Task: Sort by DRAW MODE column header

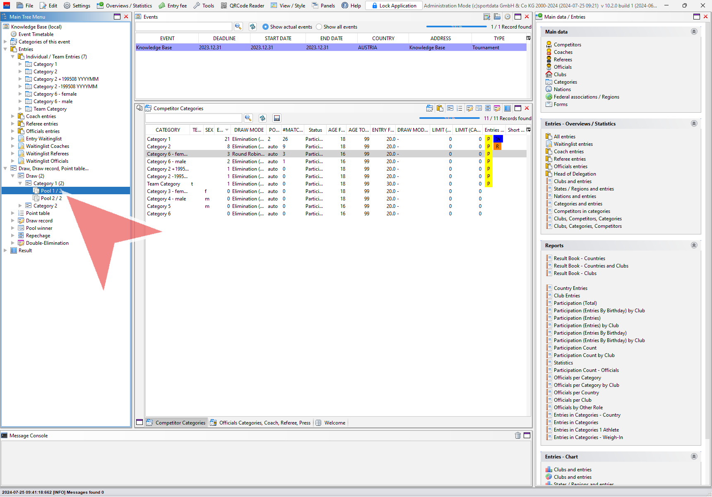Action: pyautogui.click(x=249, y=130)
